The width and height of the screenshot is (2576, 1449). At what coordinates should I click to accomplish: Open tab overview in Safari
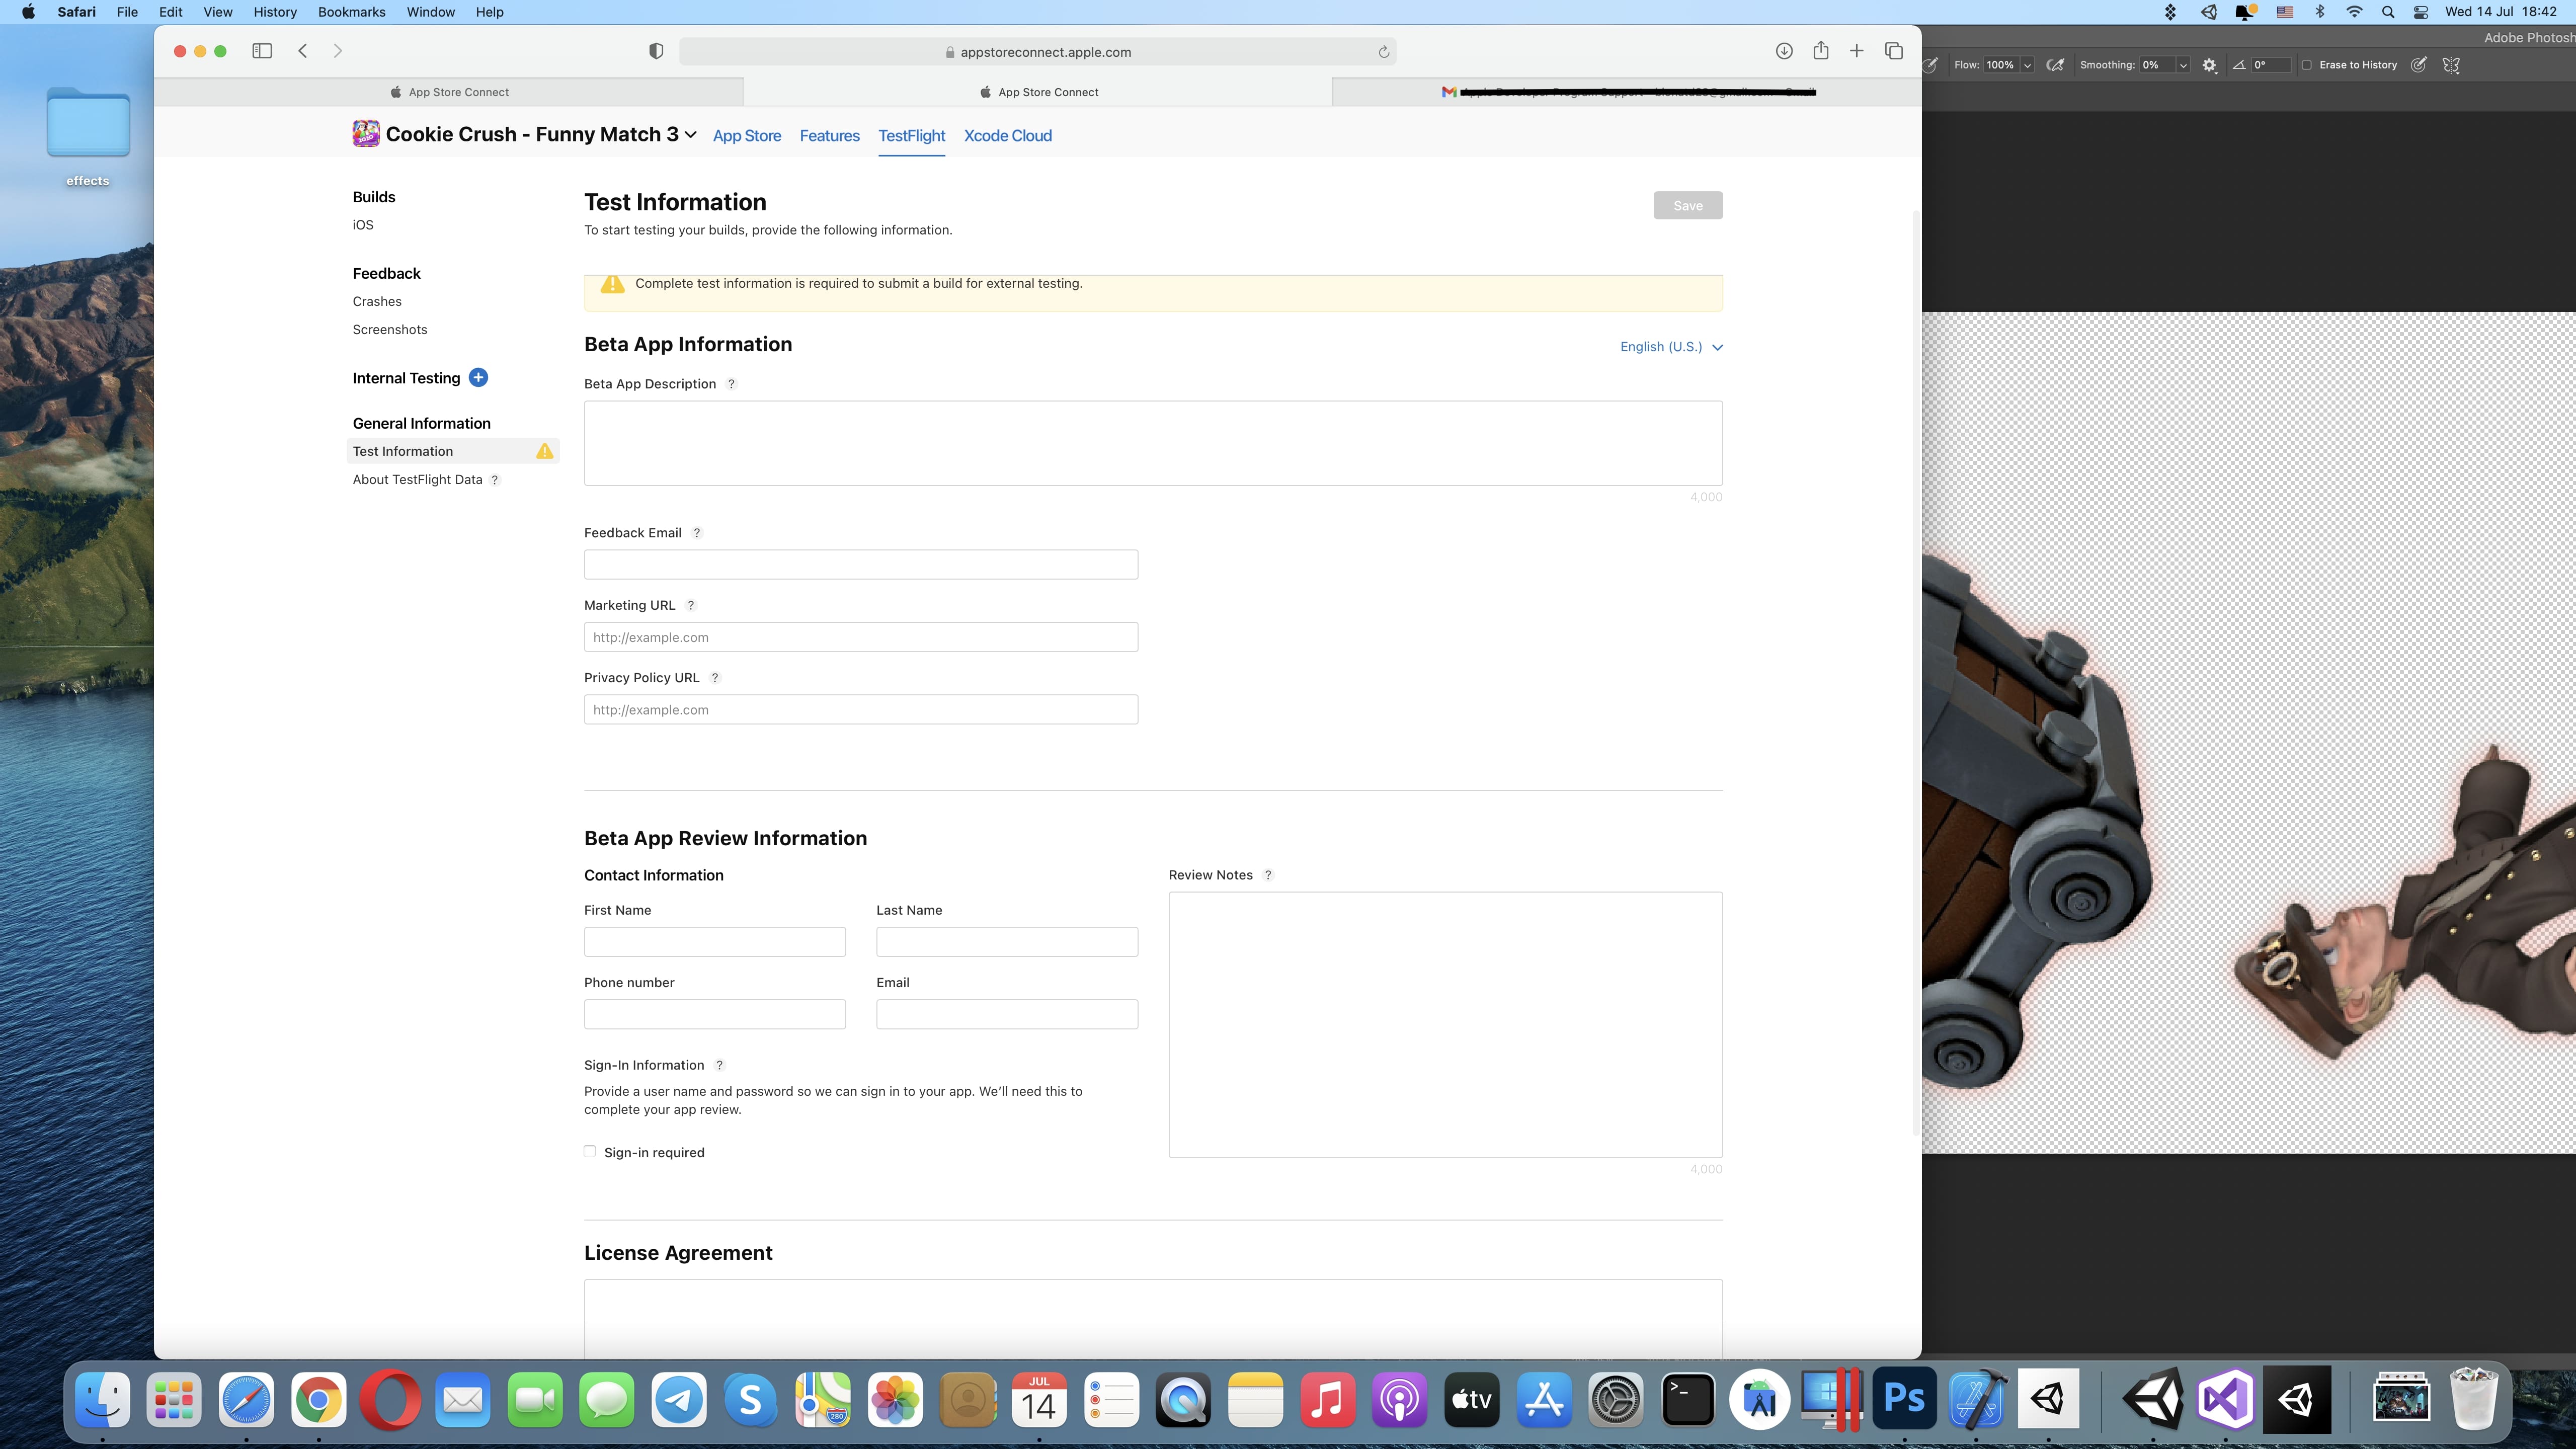pos(1893,51)
